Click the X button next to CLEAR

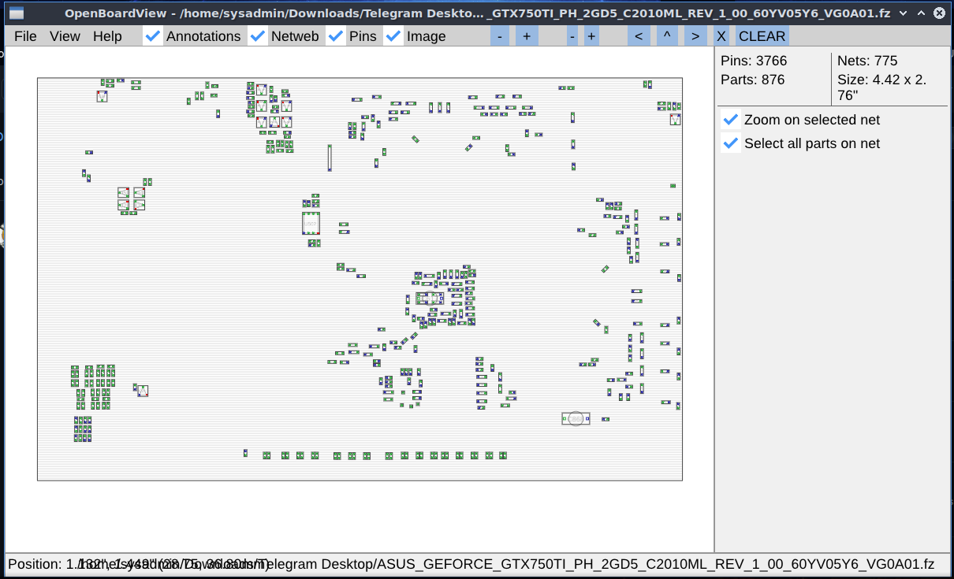click(x=721, y=35)
